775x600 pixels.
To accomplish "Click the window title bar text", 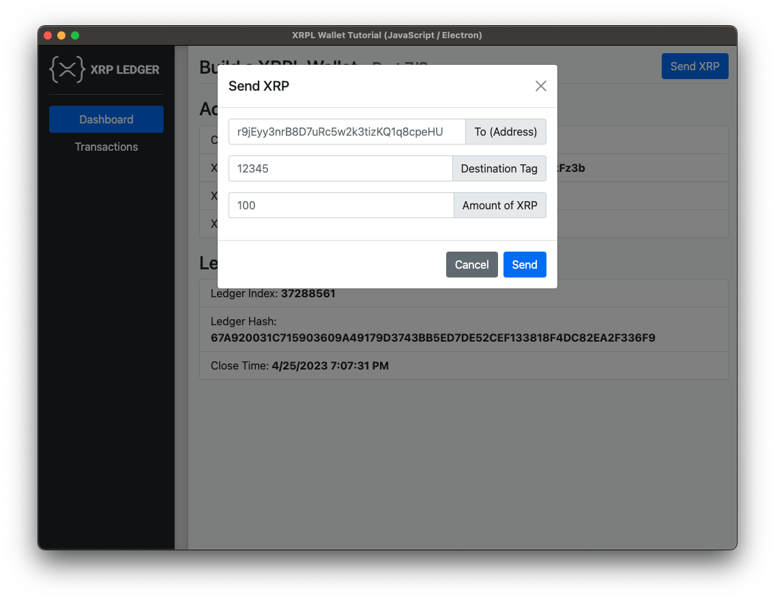I will point(387,35).
